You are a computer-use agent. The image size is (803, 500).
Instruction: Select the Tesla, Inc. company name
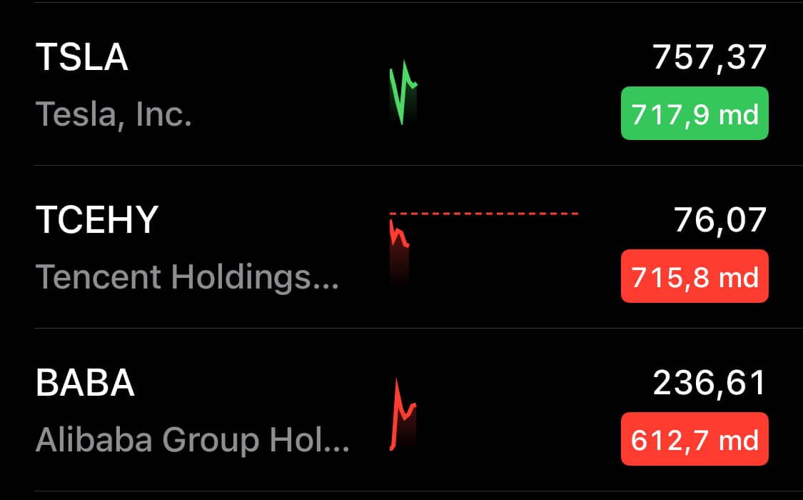(x=113, y=114)
